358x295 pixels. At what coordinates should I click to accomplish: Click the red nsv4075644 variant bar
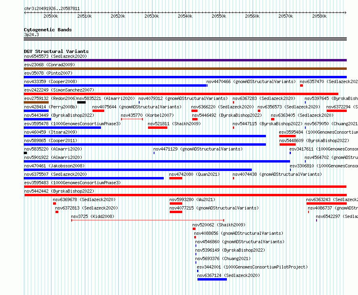(99, 111)
